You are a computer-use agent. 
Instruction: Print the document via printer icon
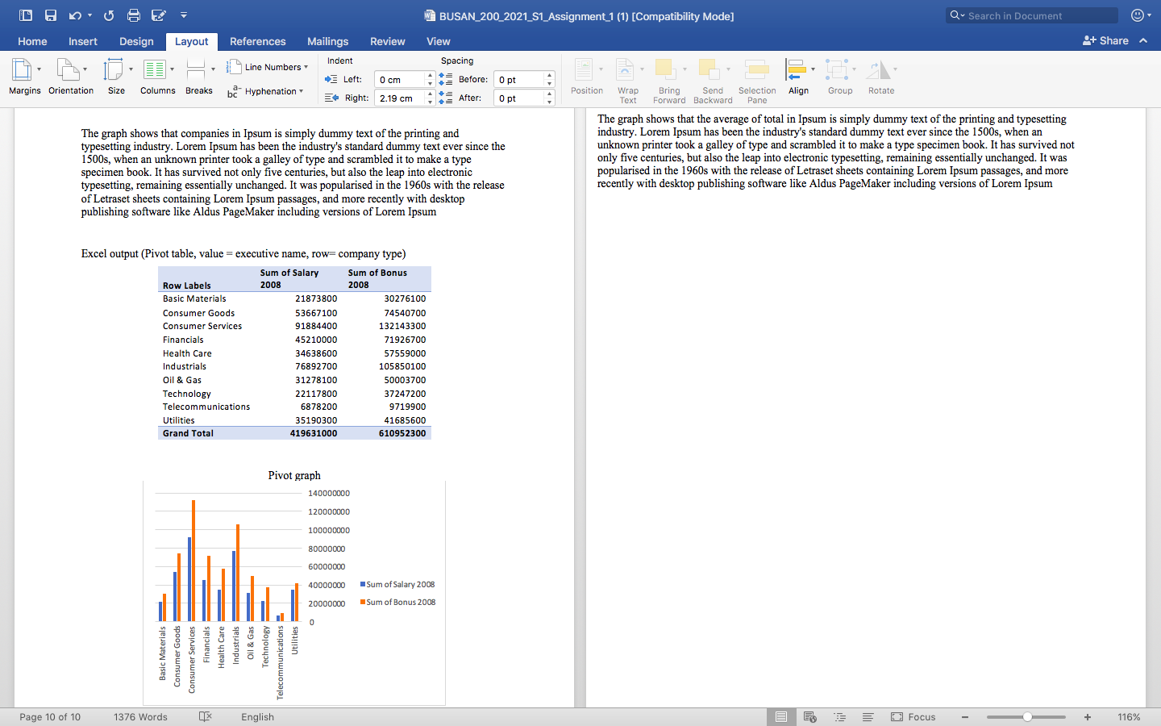point(134,15)
